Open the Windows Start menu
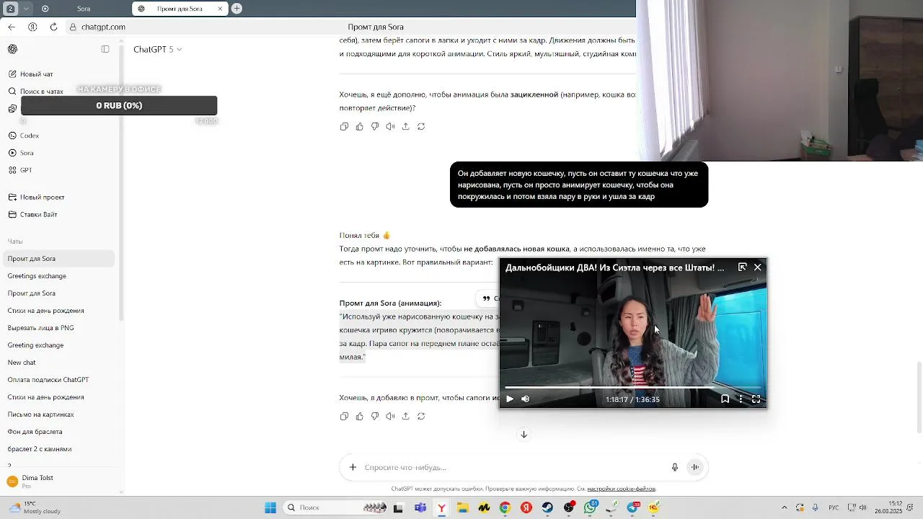923x519 pixels. (x=270, y=508)
